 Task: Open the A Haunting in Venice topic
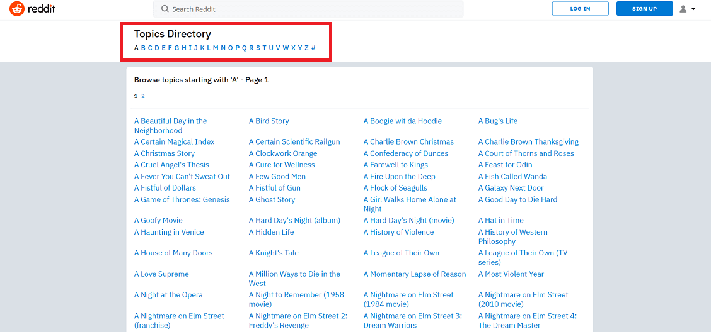click(169, 233)
